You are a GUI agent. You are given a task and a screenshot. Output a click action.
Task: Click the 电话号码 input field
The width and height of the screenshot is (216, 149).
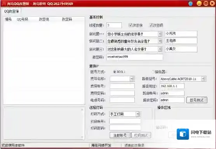(x=122, y=100)
